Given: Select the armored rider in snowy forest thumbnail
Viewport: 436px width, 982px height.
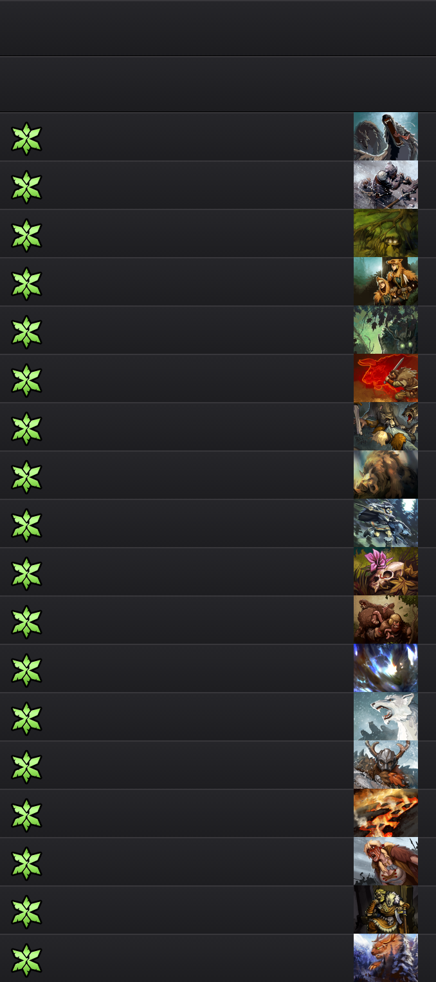Looking at the screenshot, I should coord(386,523).
